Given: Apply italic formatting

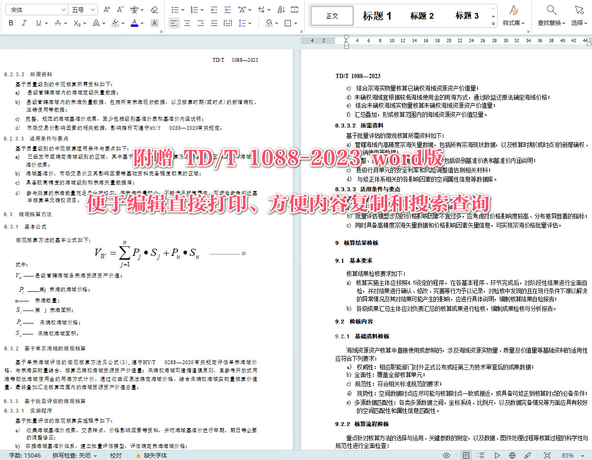Looking at the screenshot, I should pos(22,23).
